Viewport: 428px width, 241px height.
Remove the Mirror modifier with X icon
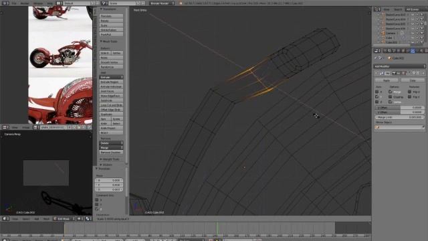tap(423, 73)
